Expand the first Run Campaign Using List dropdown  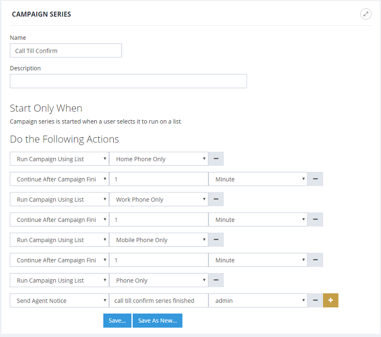pos(59,159)
